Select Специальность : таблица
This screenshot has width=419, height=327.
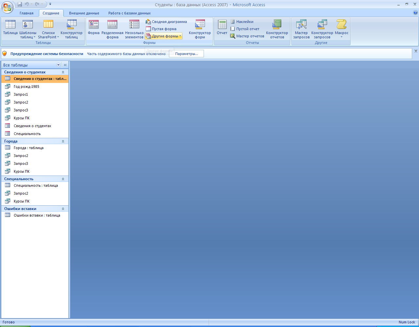35,185
